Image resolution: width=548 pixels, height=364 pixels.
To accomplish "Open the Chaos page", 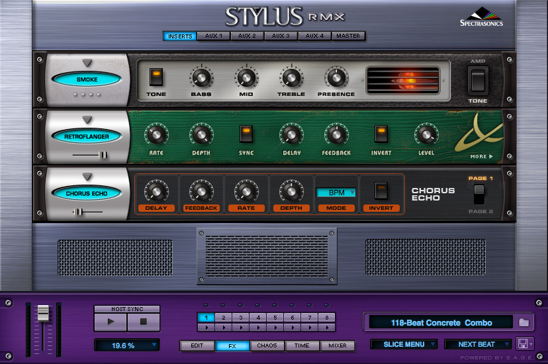I will tap(267, 345).
